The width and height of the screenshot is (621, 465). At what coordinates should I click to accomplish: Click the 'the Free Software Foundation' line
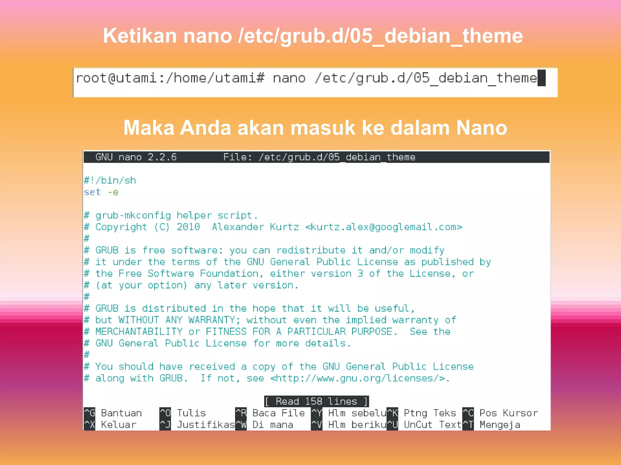tap(279, 274)
